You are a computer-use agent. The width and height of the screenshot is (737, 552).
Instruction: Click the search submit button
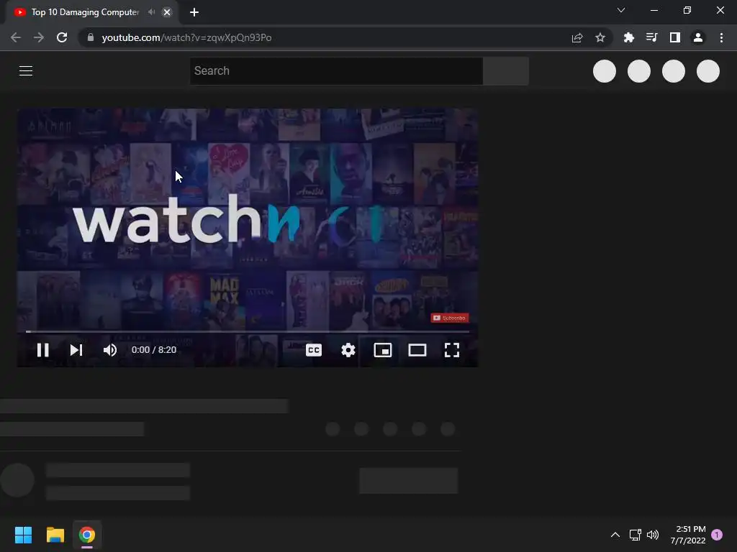[506, 71]
